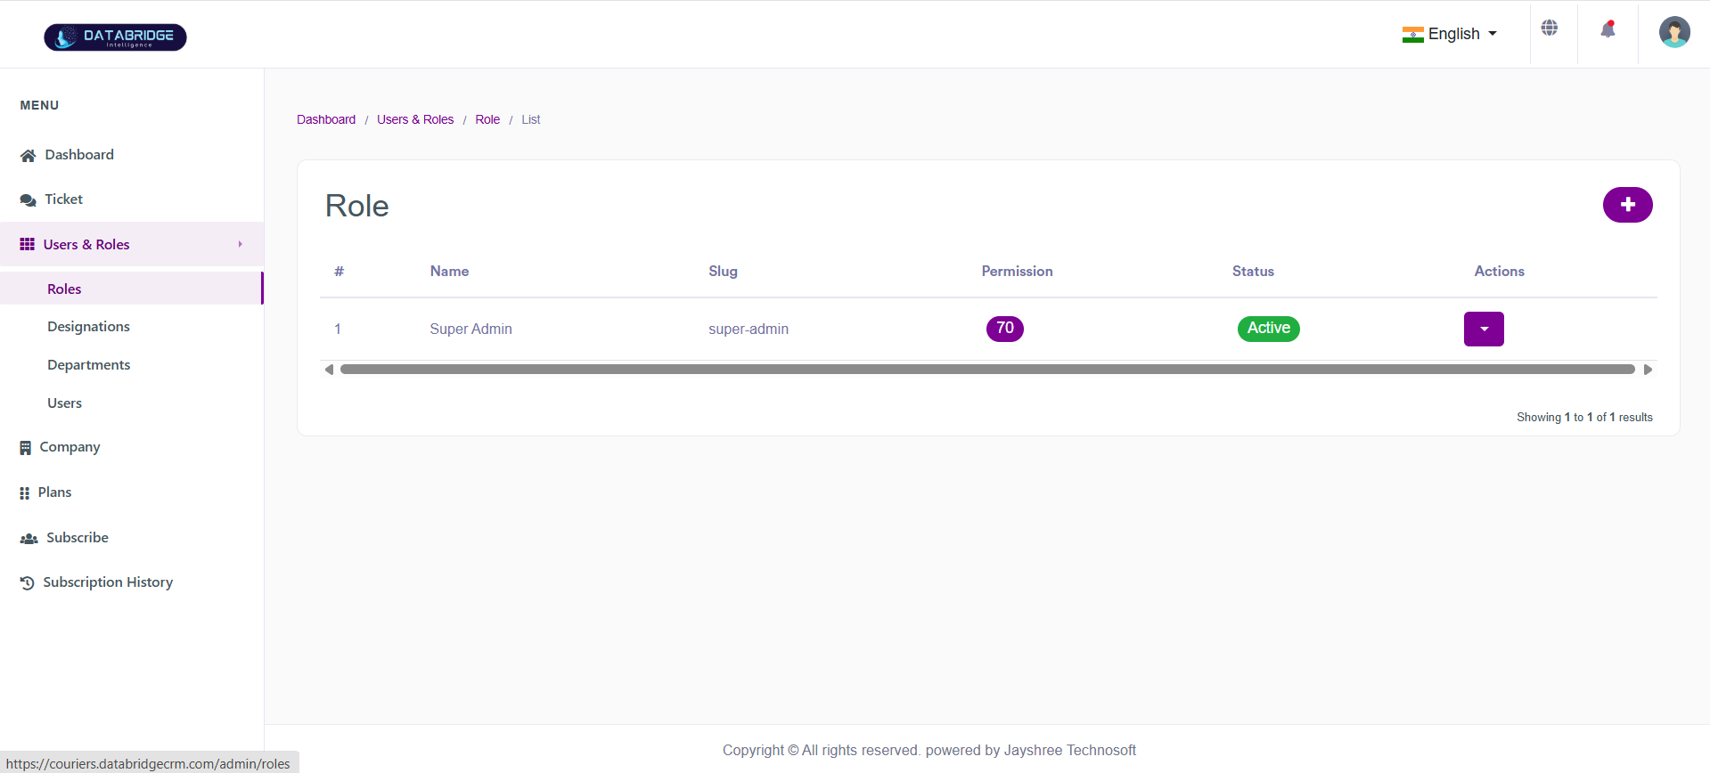Open the user profile avatar

(1674, 32)
